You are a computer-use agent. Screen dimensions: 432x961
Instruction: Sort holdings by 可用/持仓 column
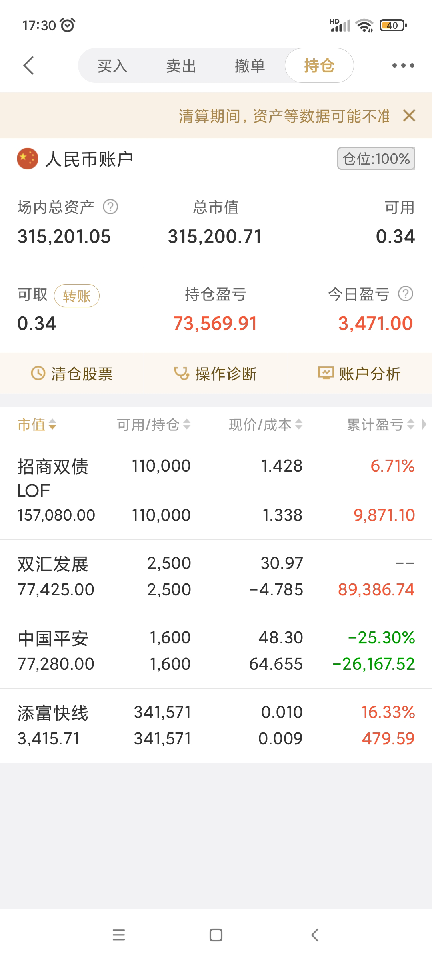coord(154,424)
